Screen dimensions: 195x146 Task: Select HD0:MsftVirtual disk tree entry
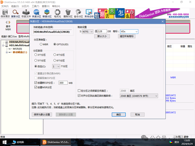19,42
